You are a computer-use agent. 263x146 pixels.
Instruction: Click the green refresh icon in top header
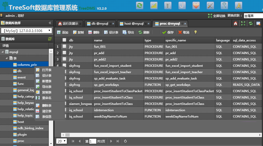coord(140,5)
